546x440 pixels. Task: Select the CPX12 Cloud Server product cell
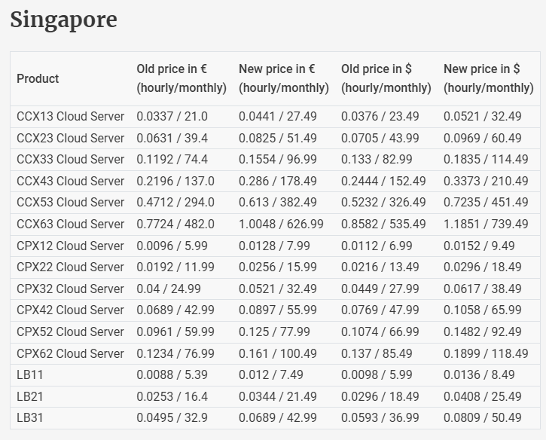coord(70,246)
